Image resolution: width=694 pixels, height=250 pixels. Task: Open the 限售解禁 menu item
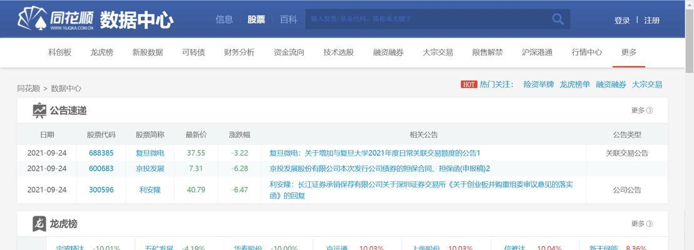tap(487, 52)
